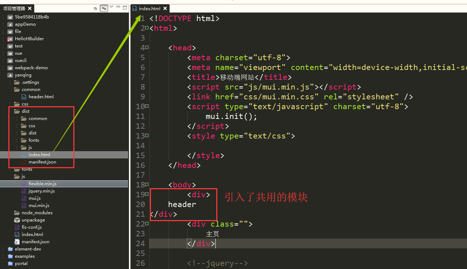Click index.html icon below fis-conf.js
Screen dimensions: 467x269
(x=17, y=235)
